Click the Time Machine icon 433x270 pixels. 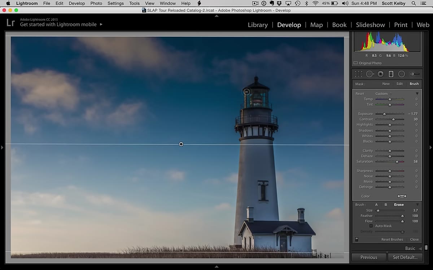pos(297,3)
